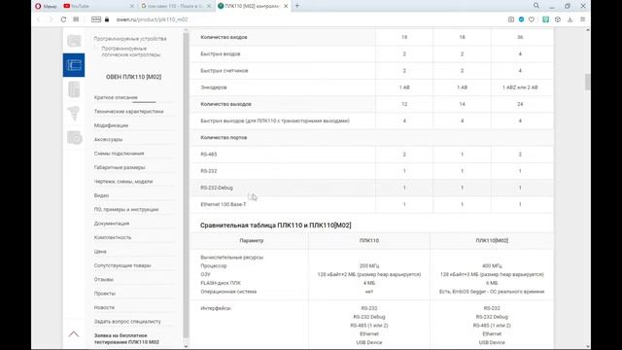This screenshot has height=350, width=622.
Task: Open the Видео section link
Action: [x=101, y=195]
